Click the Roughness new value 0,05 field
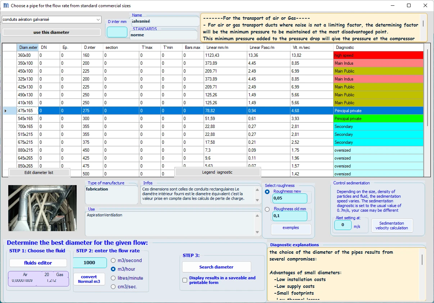The height and width of the screenshot is (303, 434). pos(290,198)
